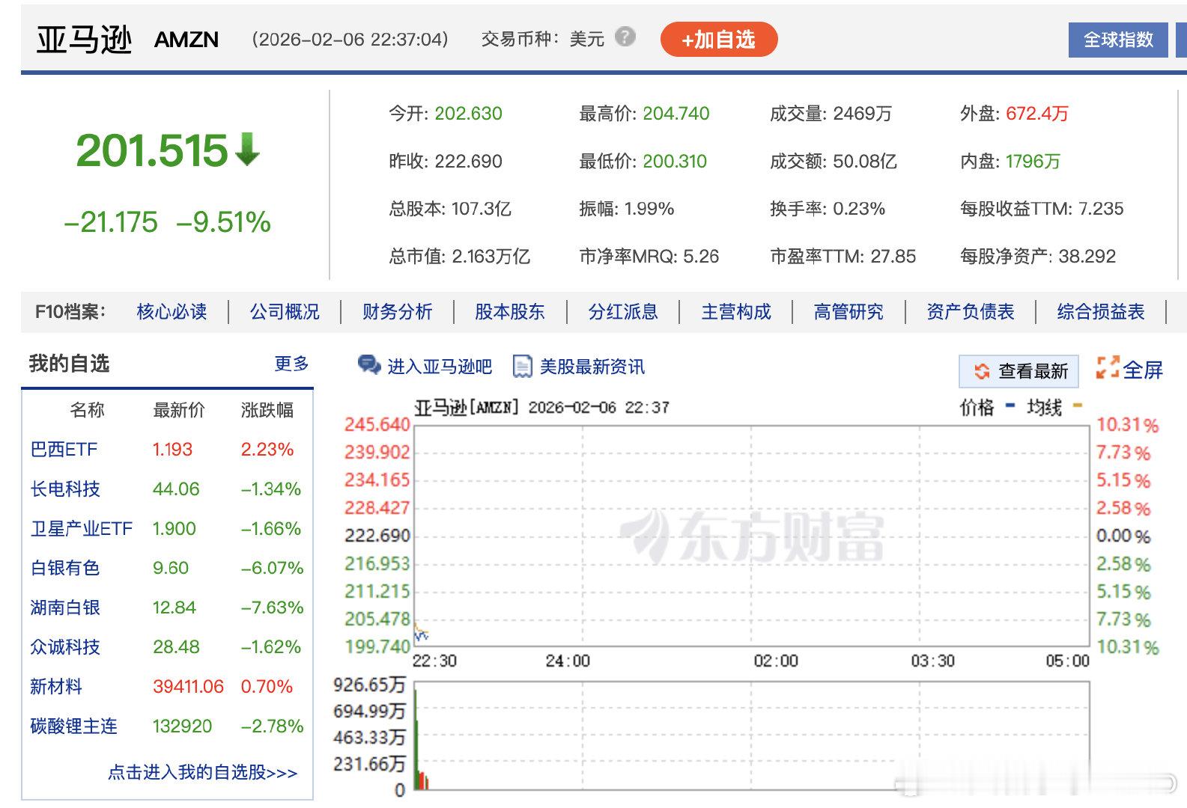The image size is (1187, 808).
Task: Switch to the 主营构成 F10 tab
Action: 736,312
